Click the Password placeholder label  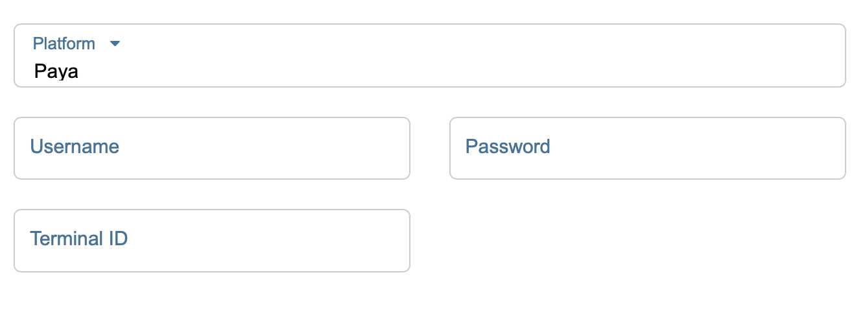click(508, 147)
